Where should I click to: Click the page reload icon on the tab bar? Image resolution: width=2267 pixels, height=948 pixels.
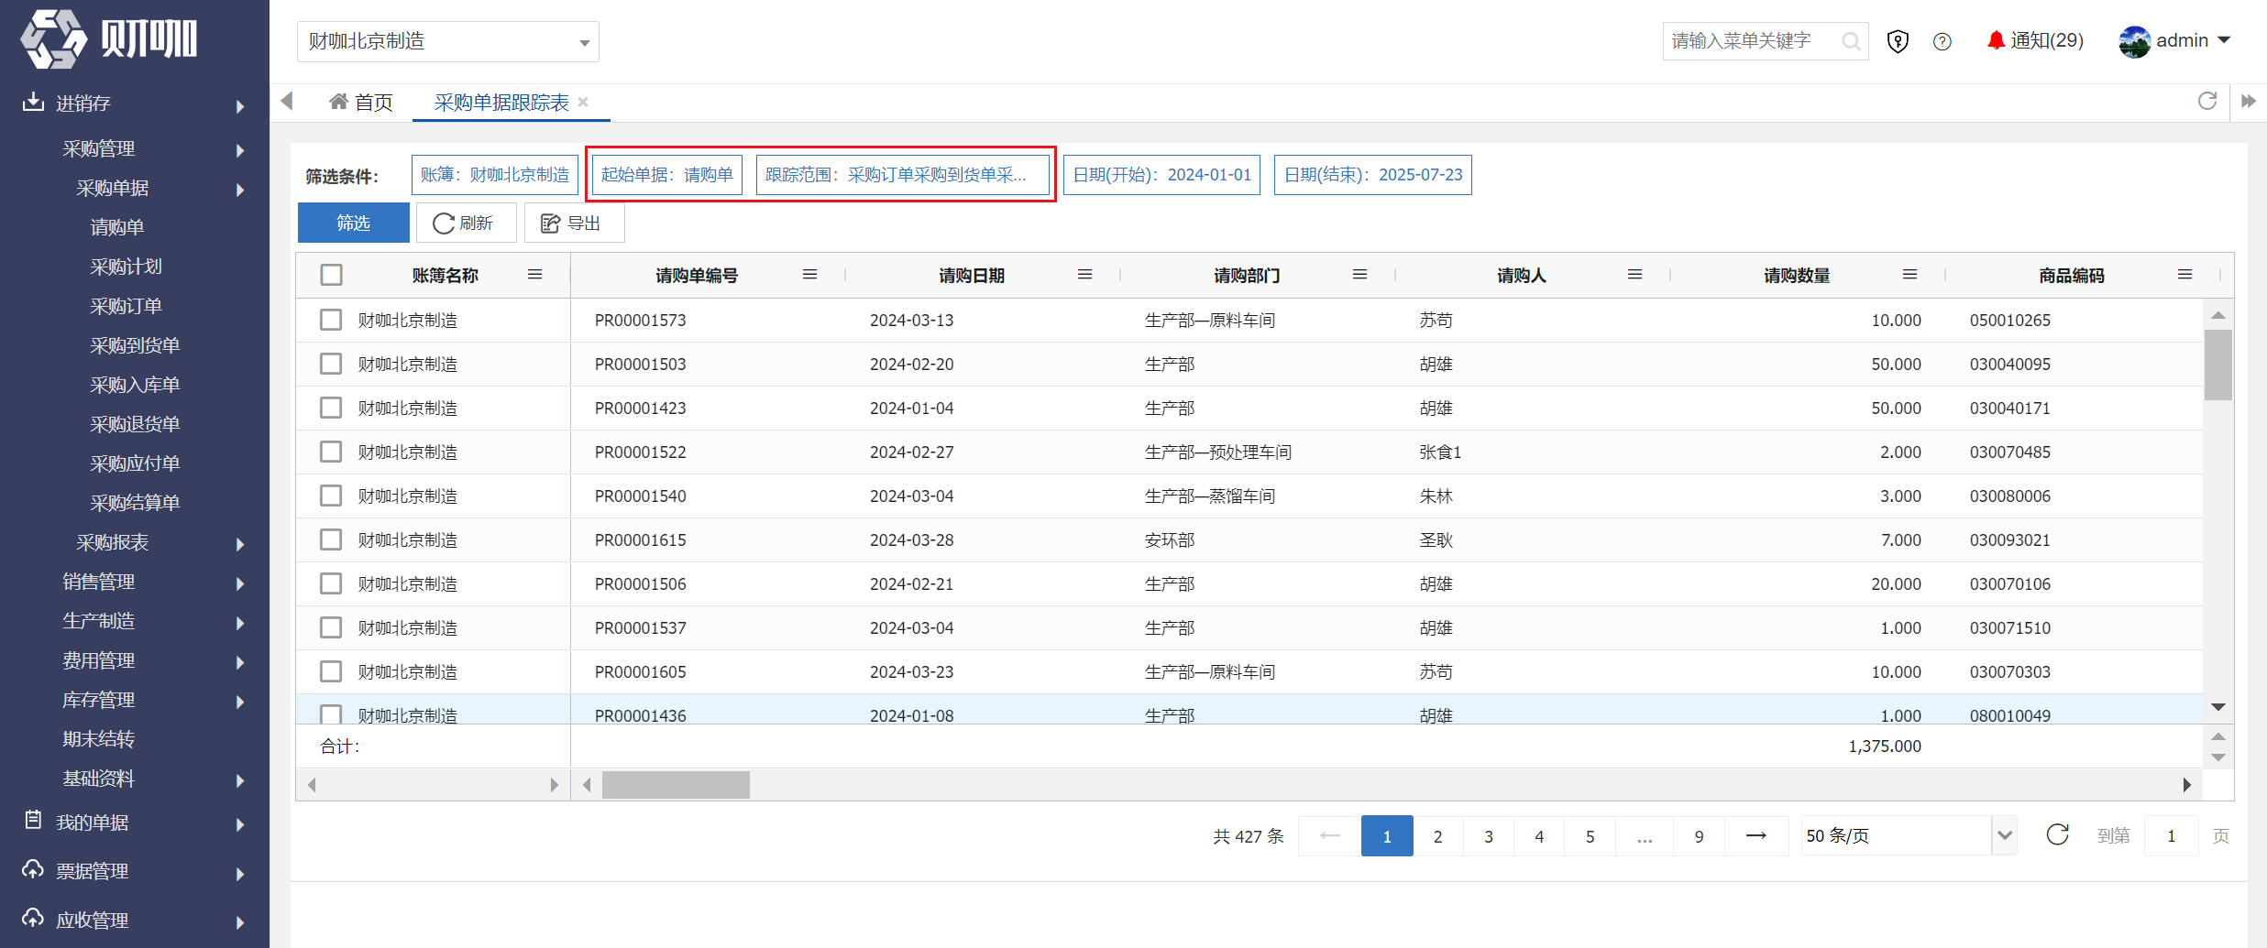pos(2207,101)
